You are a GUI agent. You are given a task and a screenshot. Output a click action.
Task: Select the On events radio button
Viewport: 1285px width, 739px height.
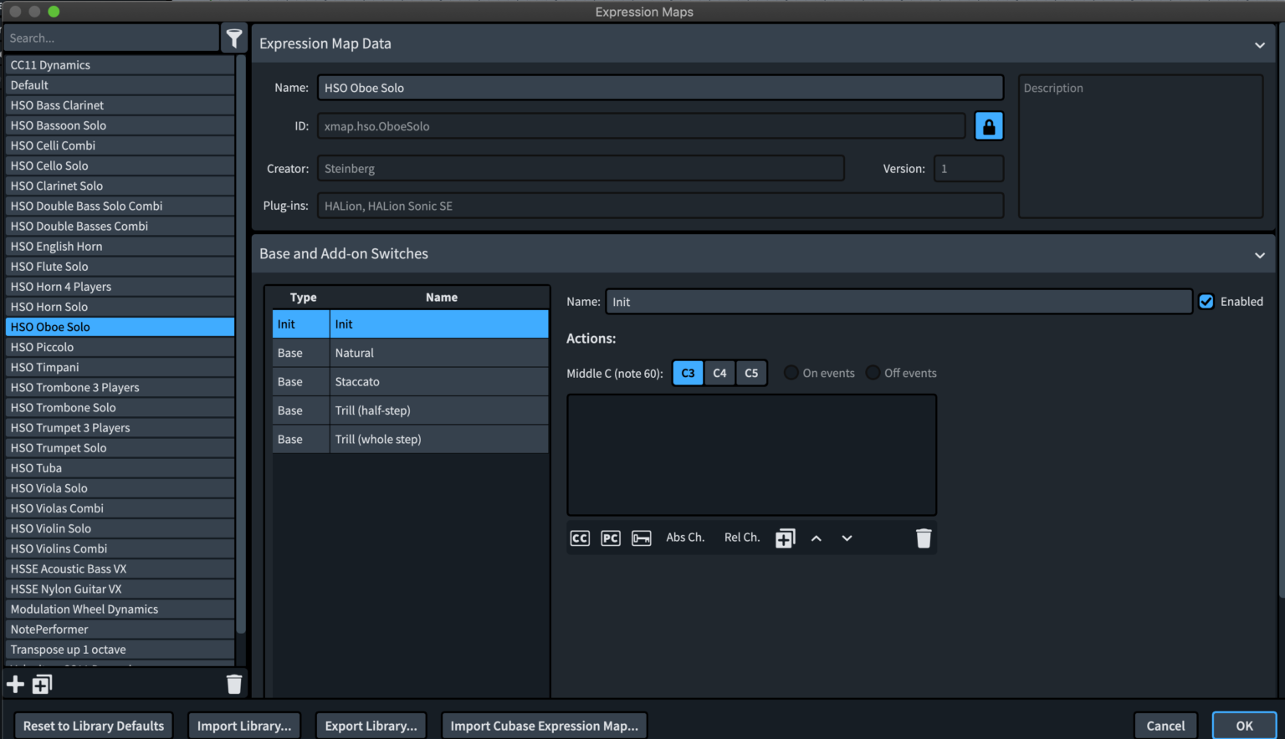pyautogui.click(x=791, y=373)
